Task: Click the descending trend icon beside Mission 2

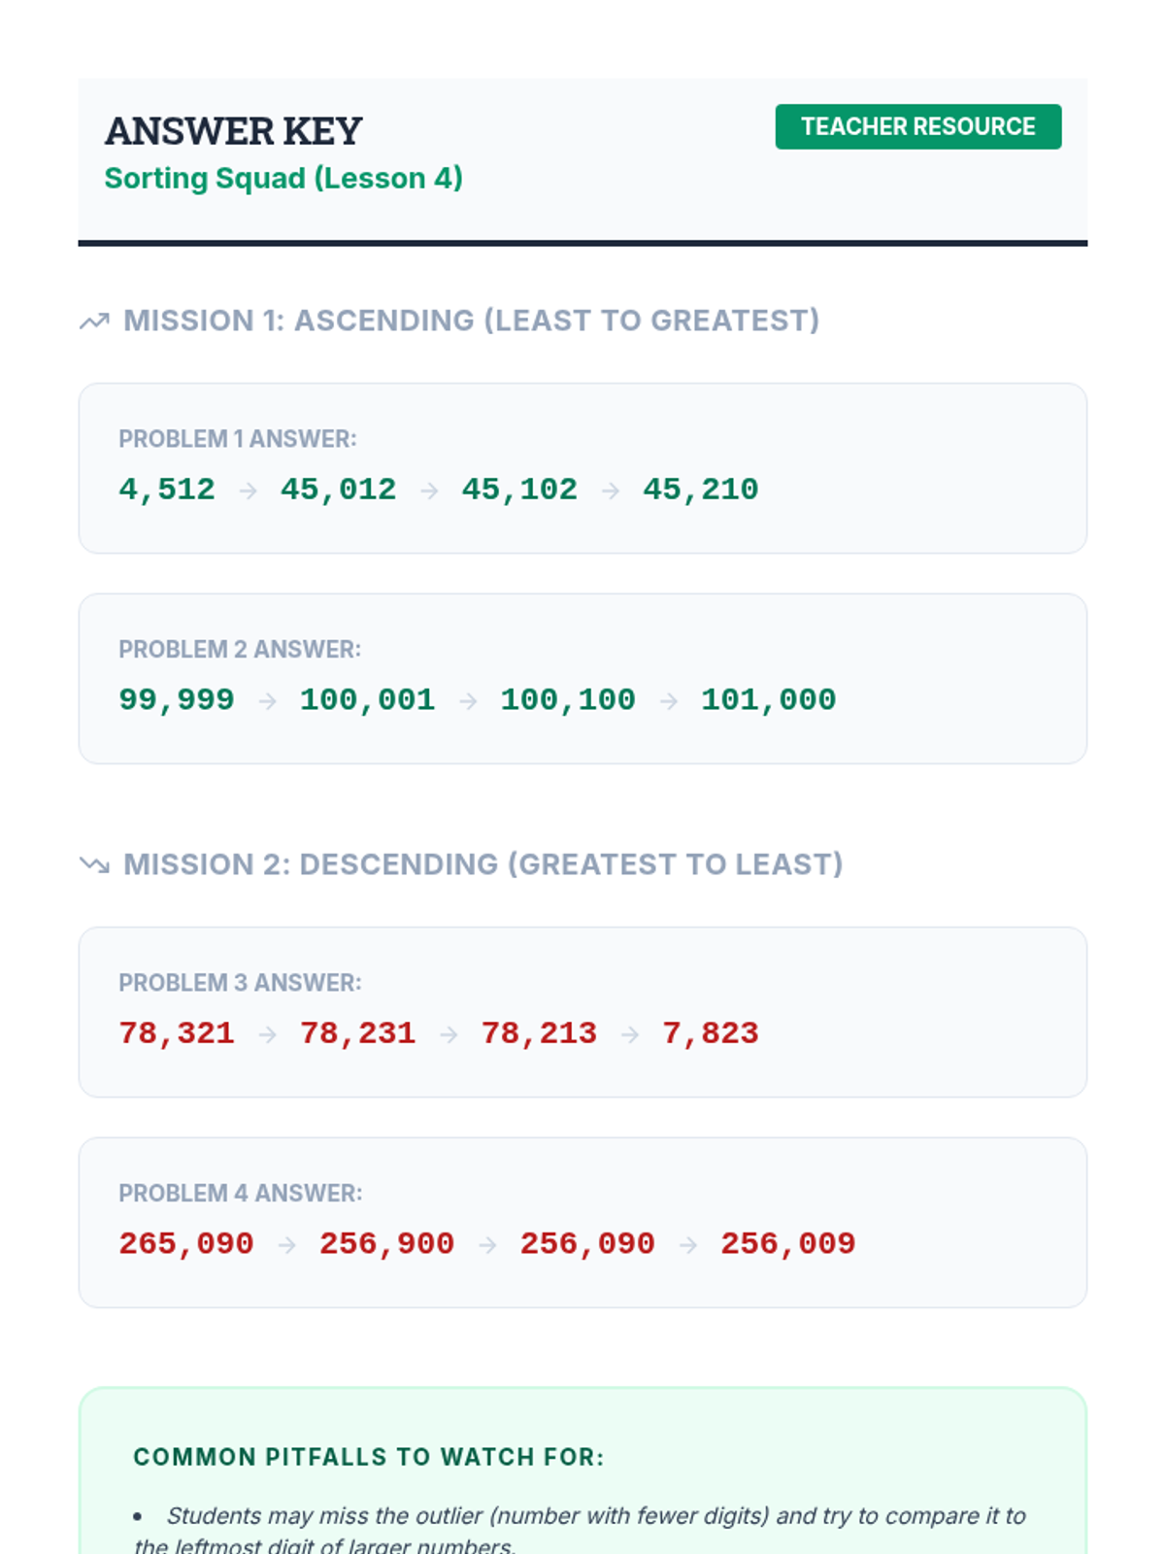Action: coord(94,864)
